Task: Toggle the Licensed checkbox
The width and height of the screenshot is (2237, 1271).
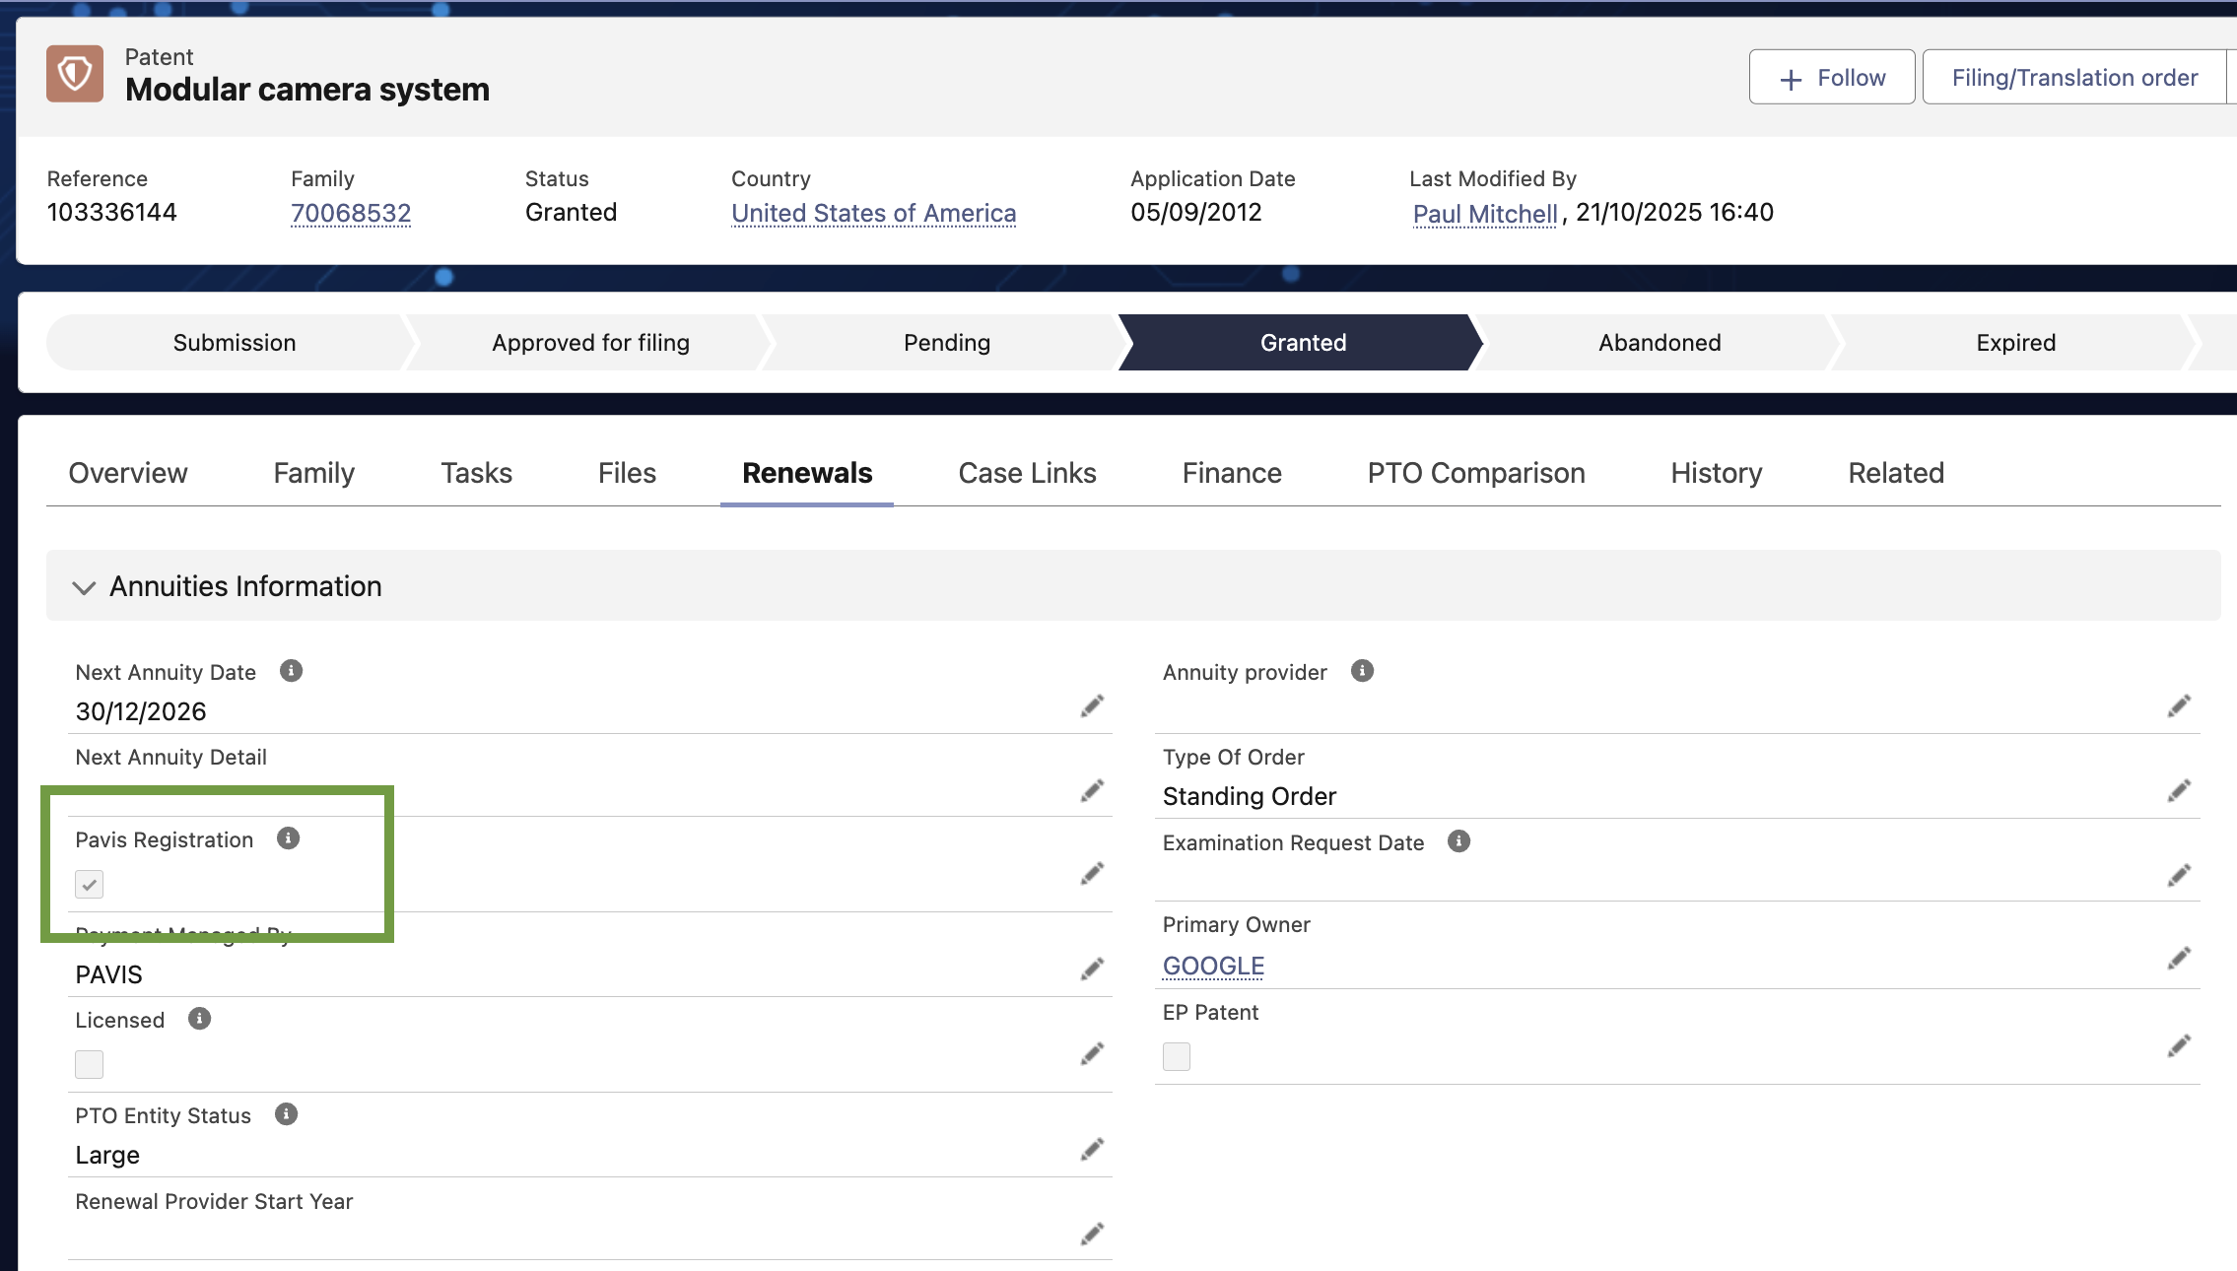Action: pyautogui.click(x=90, y=1064)
